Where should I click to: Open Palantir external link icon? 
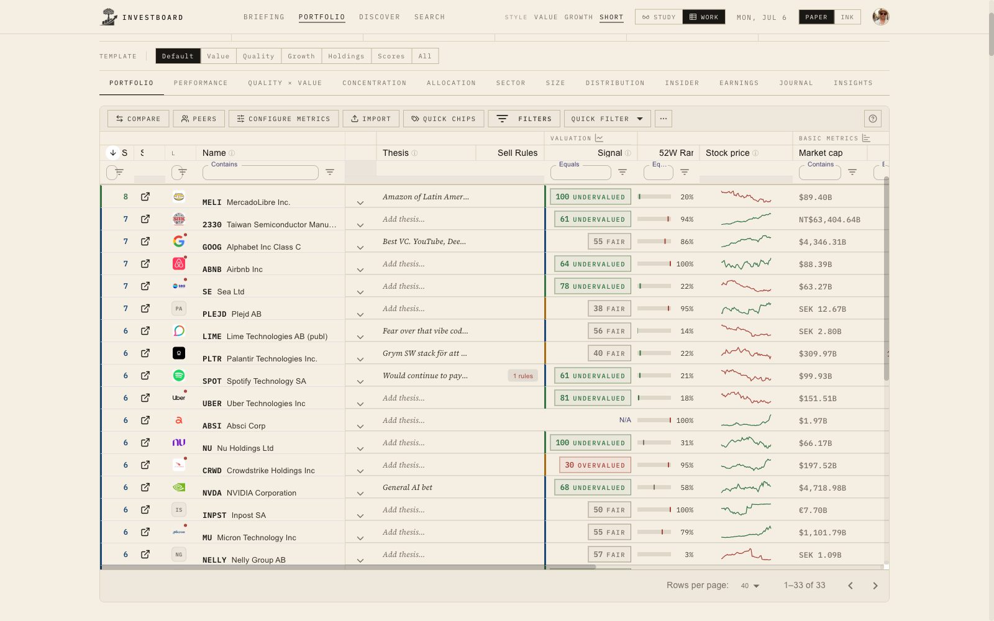coord(145,353)
